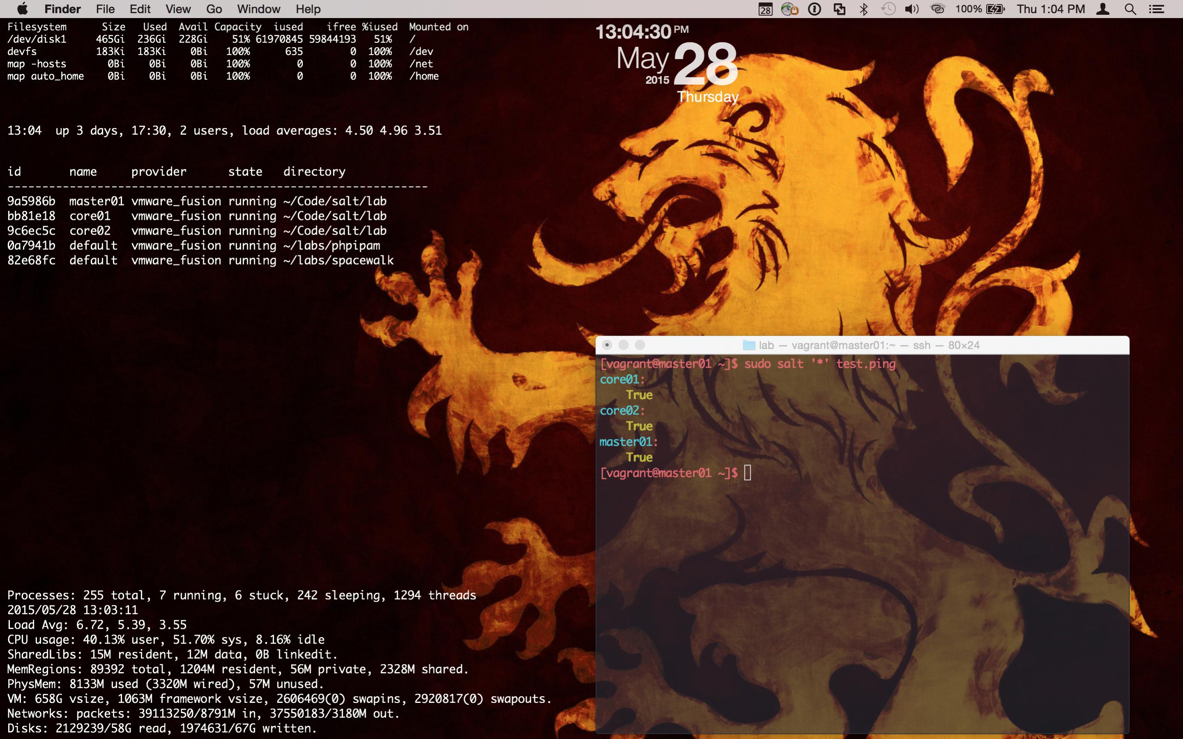Click the devfs filesystem row
This screenshot has width=1183, height=739.
click(220, 51)
